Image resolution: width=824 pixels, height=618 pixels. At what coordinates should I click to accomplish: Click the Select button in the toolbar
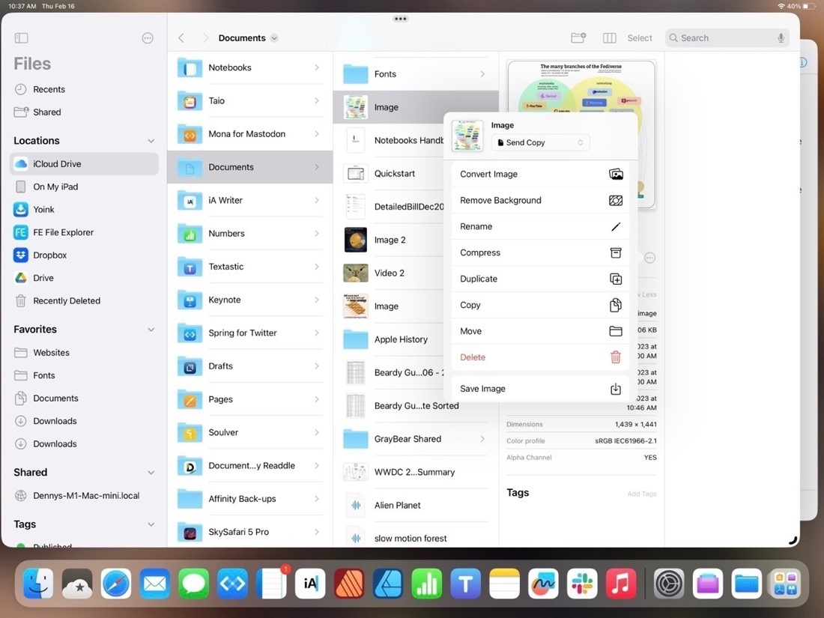pyautogui.click(x=640, y=37)
